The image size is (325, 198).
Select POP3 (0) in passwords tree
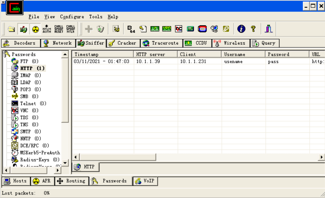click(x=31, y=90)
